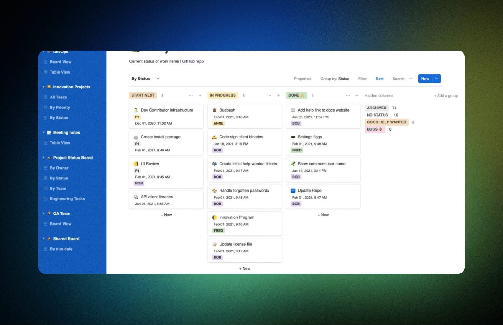This screenshot has width=503, height=325.
Task: Click the Create initial help-wanted tickets icon
Action: 215,164
